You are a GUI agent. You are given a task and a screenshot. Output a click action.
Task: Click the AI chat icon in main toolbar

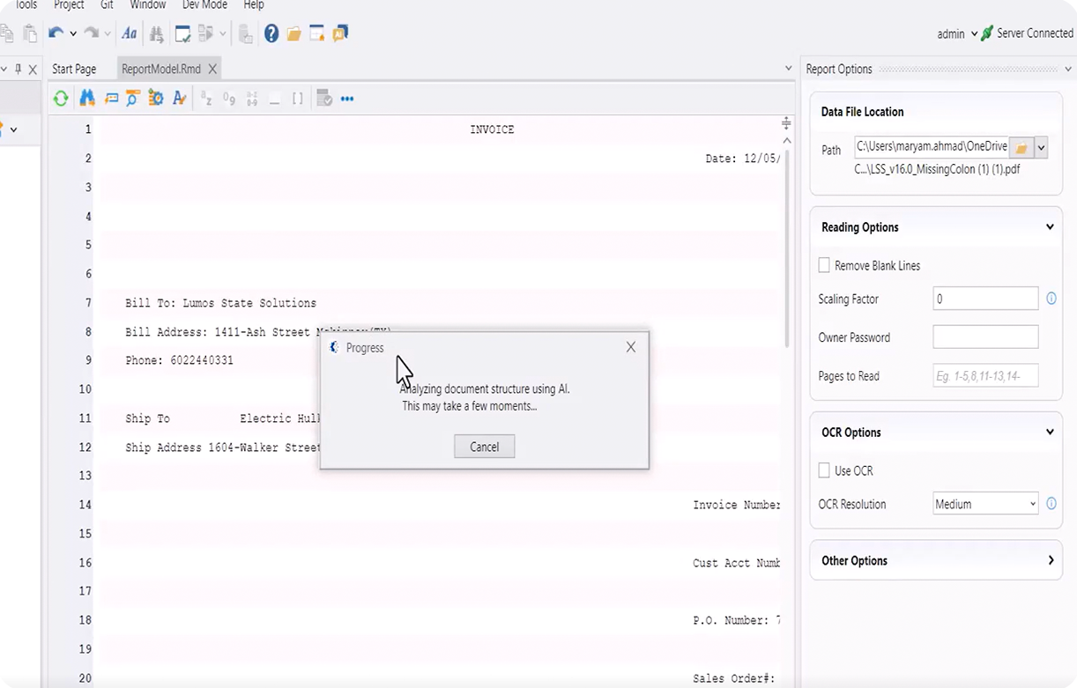pos(340,33)
